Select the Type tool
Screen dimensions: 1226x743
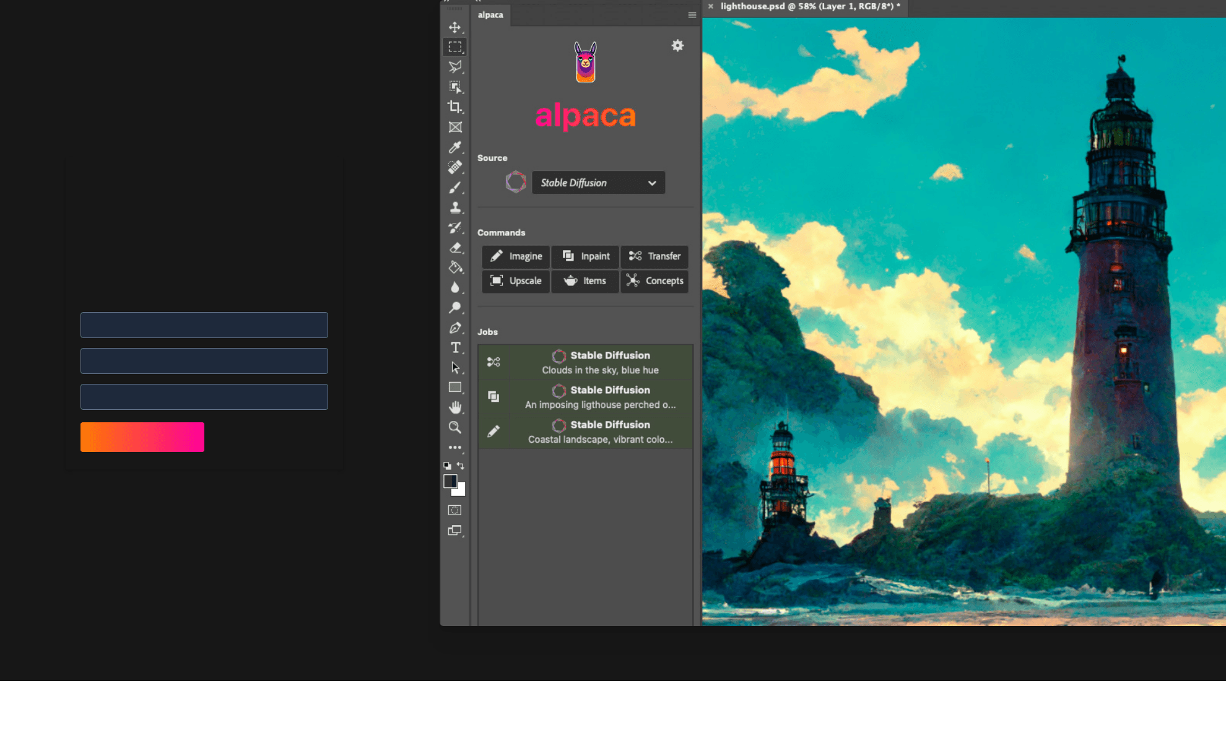(x=454, y=347)
